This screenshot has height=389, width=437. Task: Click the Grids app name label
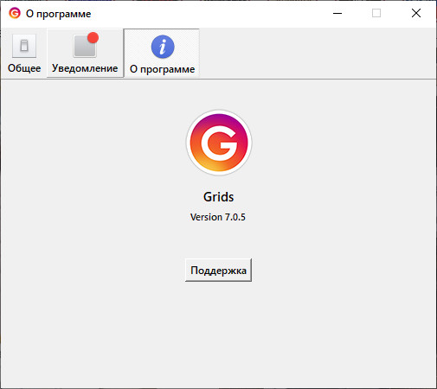(x=218, y=197)
